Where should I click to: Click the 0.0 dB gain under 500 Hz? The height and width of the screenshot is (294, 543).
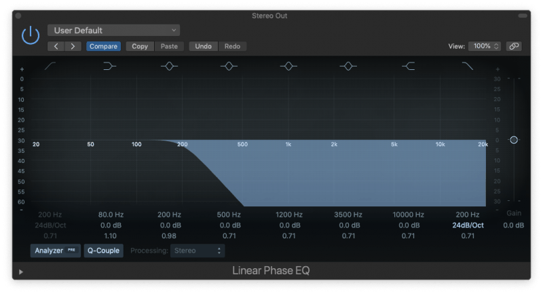coord(230,225)
